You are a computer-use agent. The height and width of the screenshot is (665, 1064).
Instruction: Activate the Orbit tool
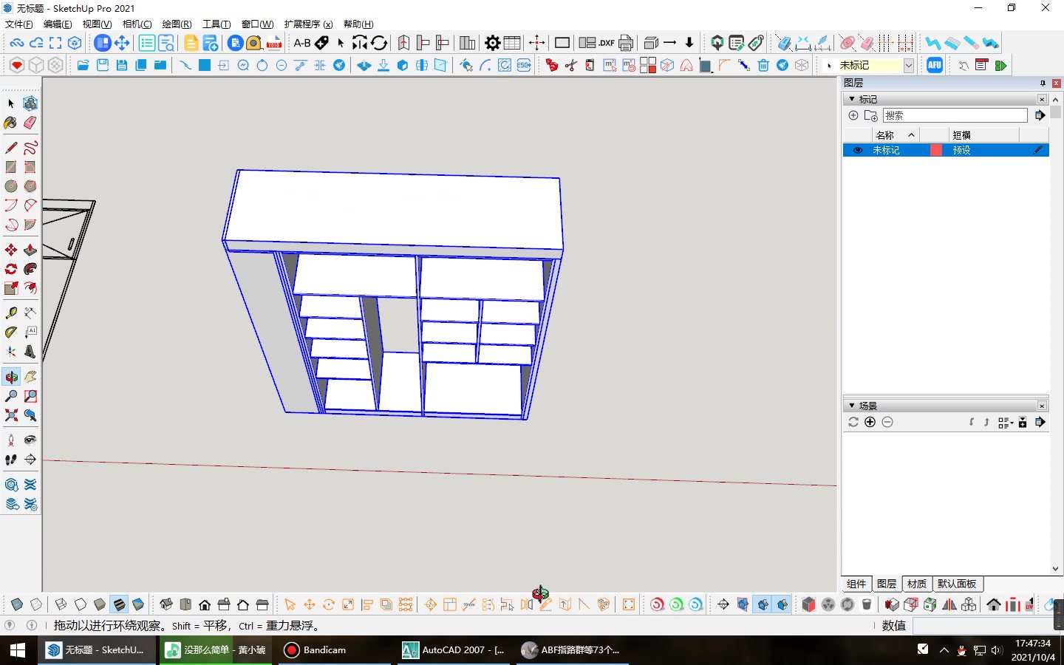tap(11, 377)
